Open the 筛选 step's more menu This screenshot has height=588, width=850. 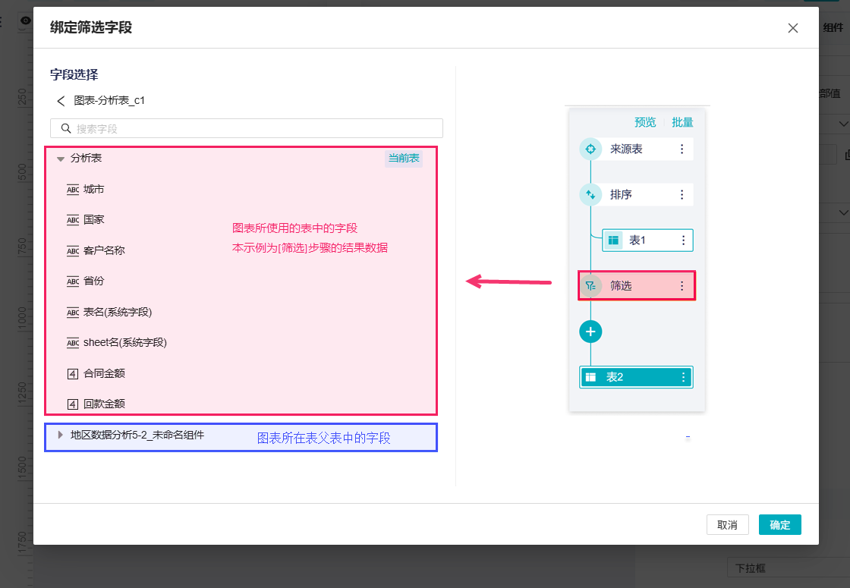point(682,286)
